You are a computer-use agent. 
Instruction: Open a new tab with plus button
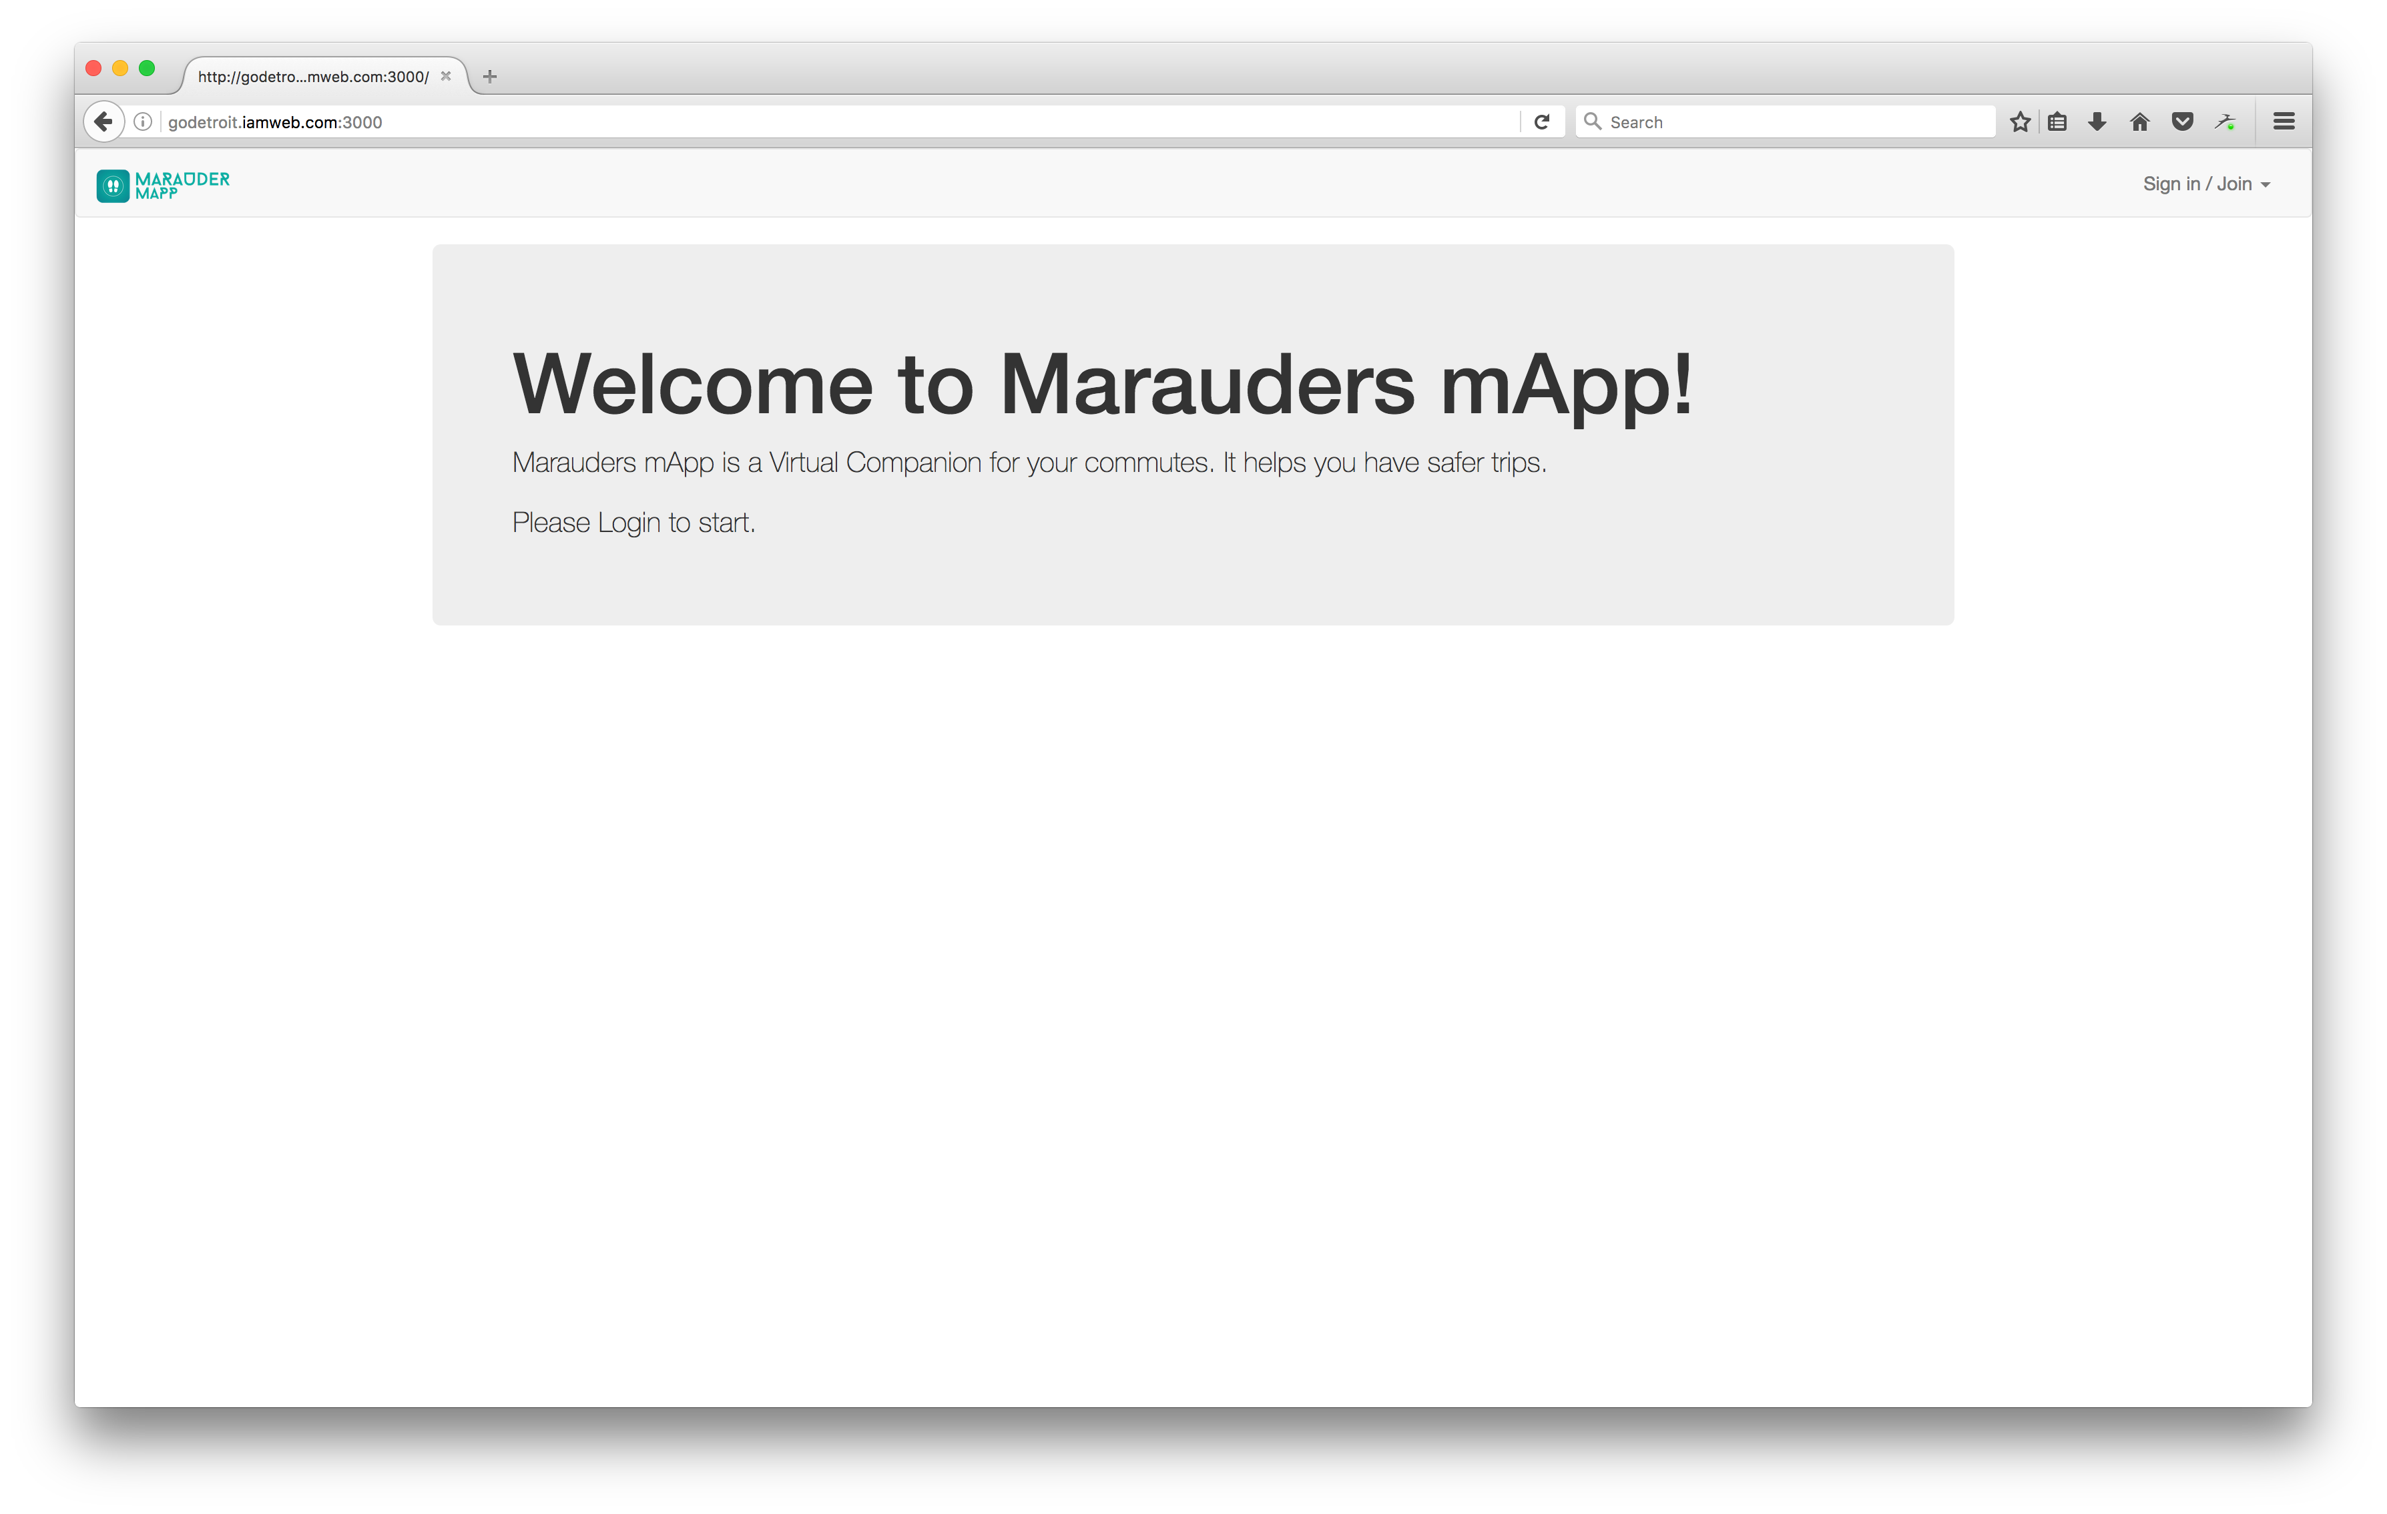point(490,76)
